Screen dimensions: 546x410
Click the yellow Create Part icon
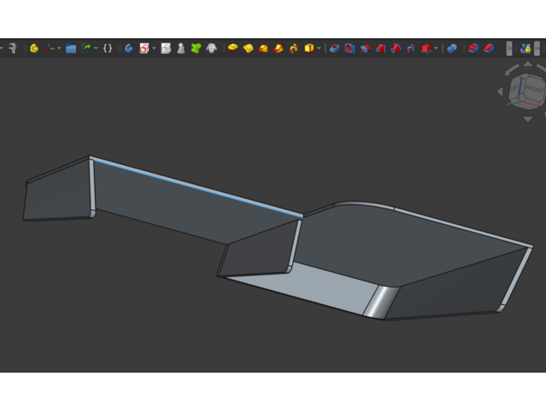pos(34,49)
